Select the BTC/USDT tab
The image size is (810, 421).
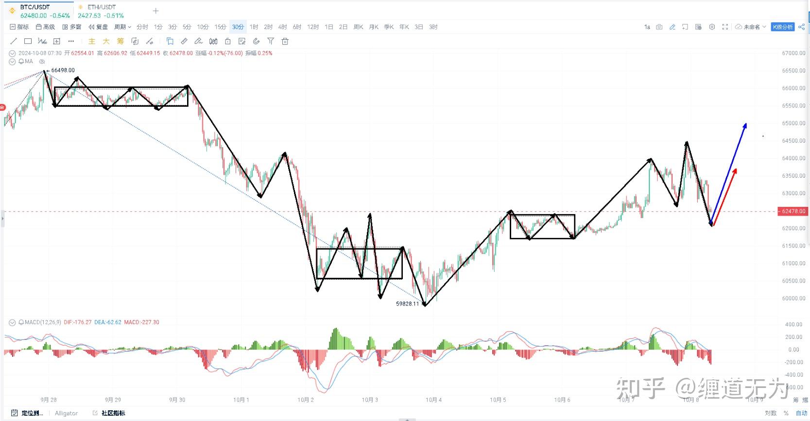click(x=40, y=11)
